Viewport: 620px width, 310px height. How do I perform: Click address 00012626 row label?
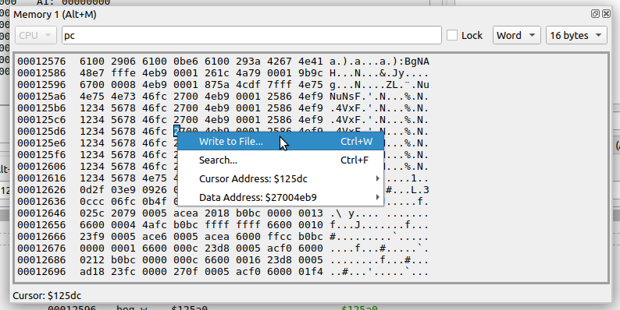pyautogui.click(x=41, y=190)
